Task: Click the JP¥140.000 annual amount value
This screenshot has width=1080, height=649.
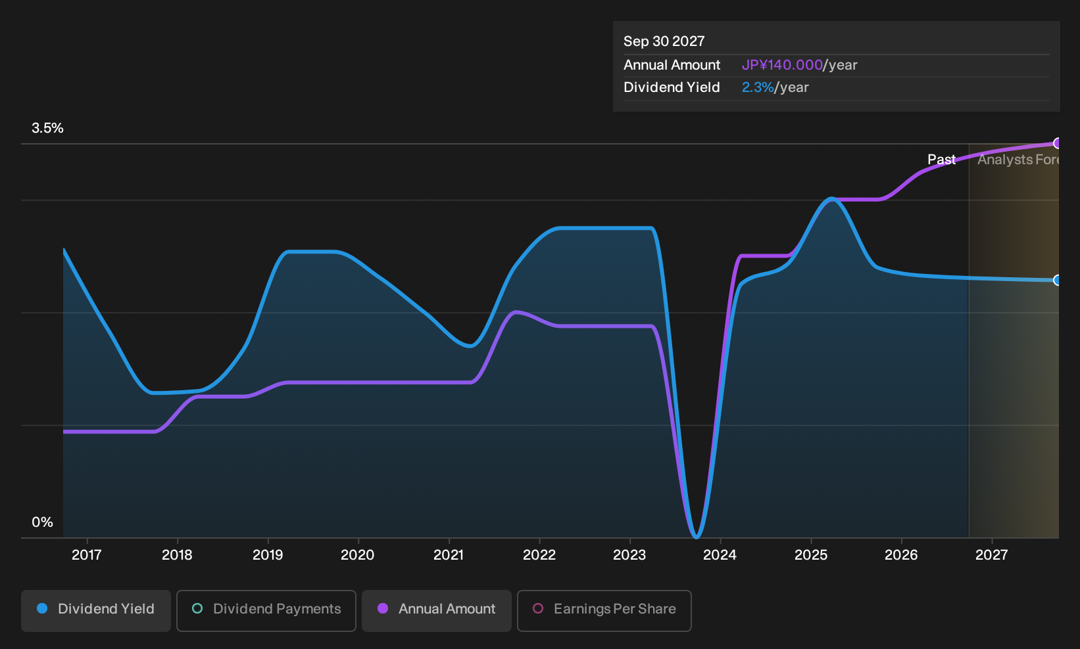Action: [x=782, y=65]
